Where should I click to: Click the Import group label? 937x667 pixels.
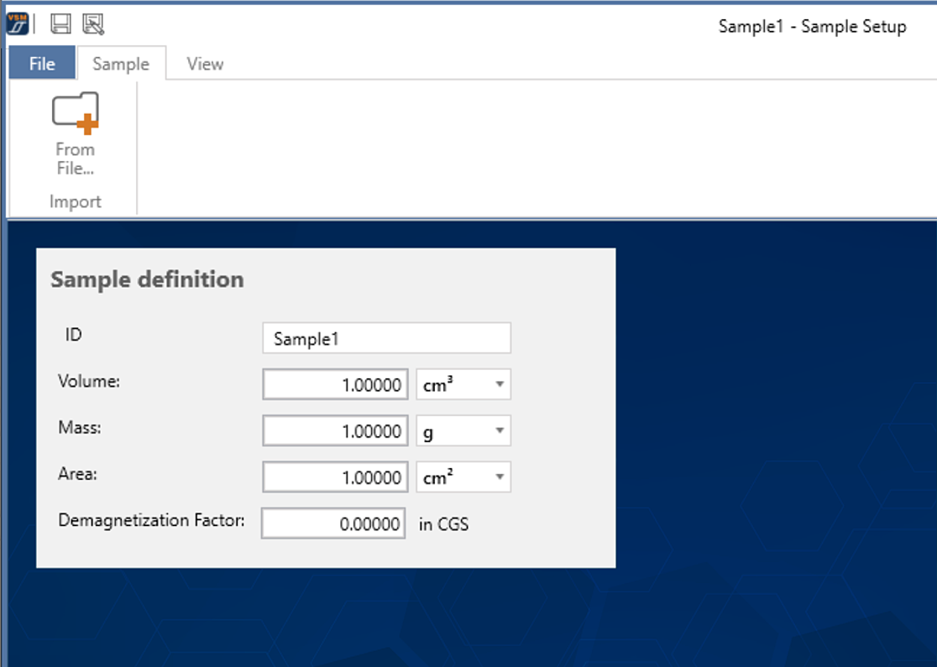pyautogui.click(x=76, y=202)
